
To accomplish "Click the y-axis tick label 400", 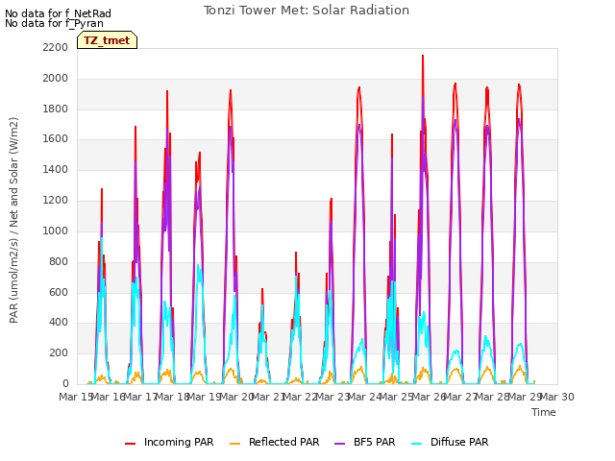I will [59, 323].
